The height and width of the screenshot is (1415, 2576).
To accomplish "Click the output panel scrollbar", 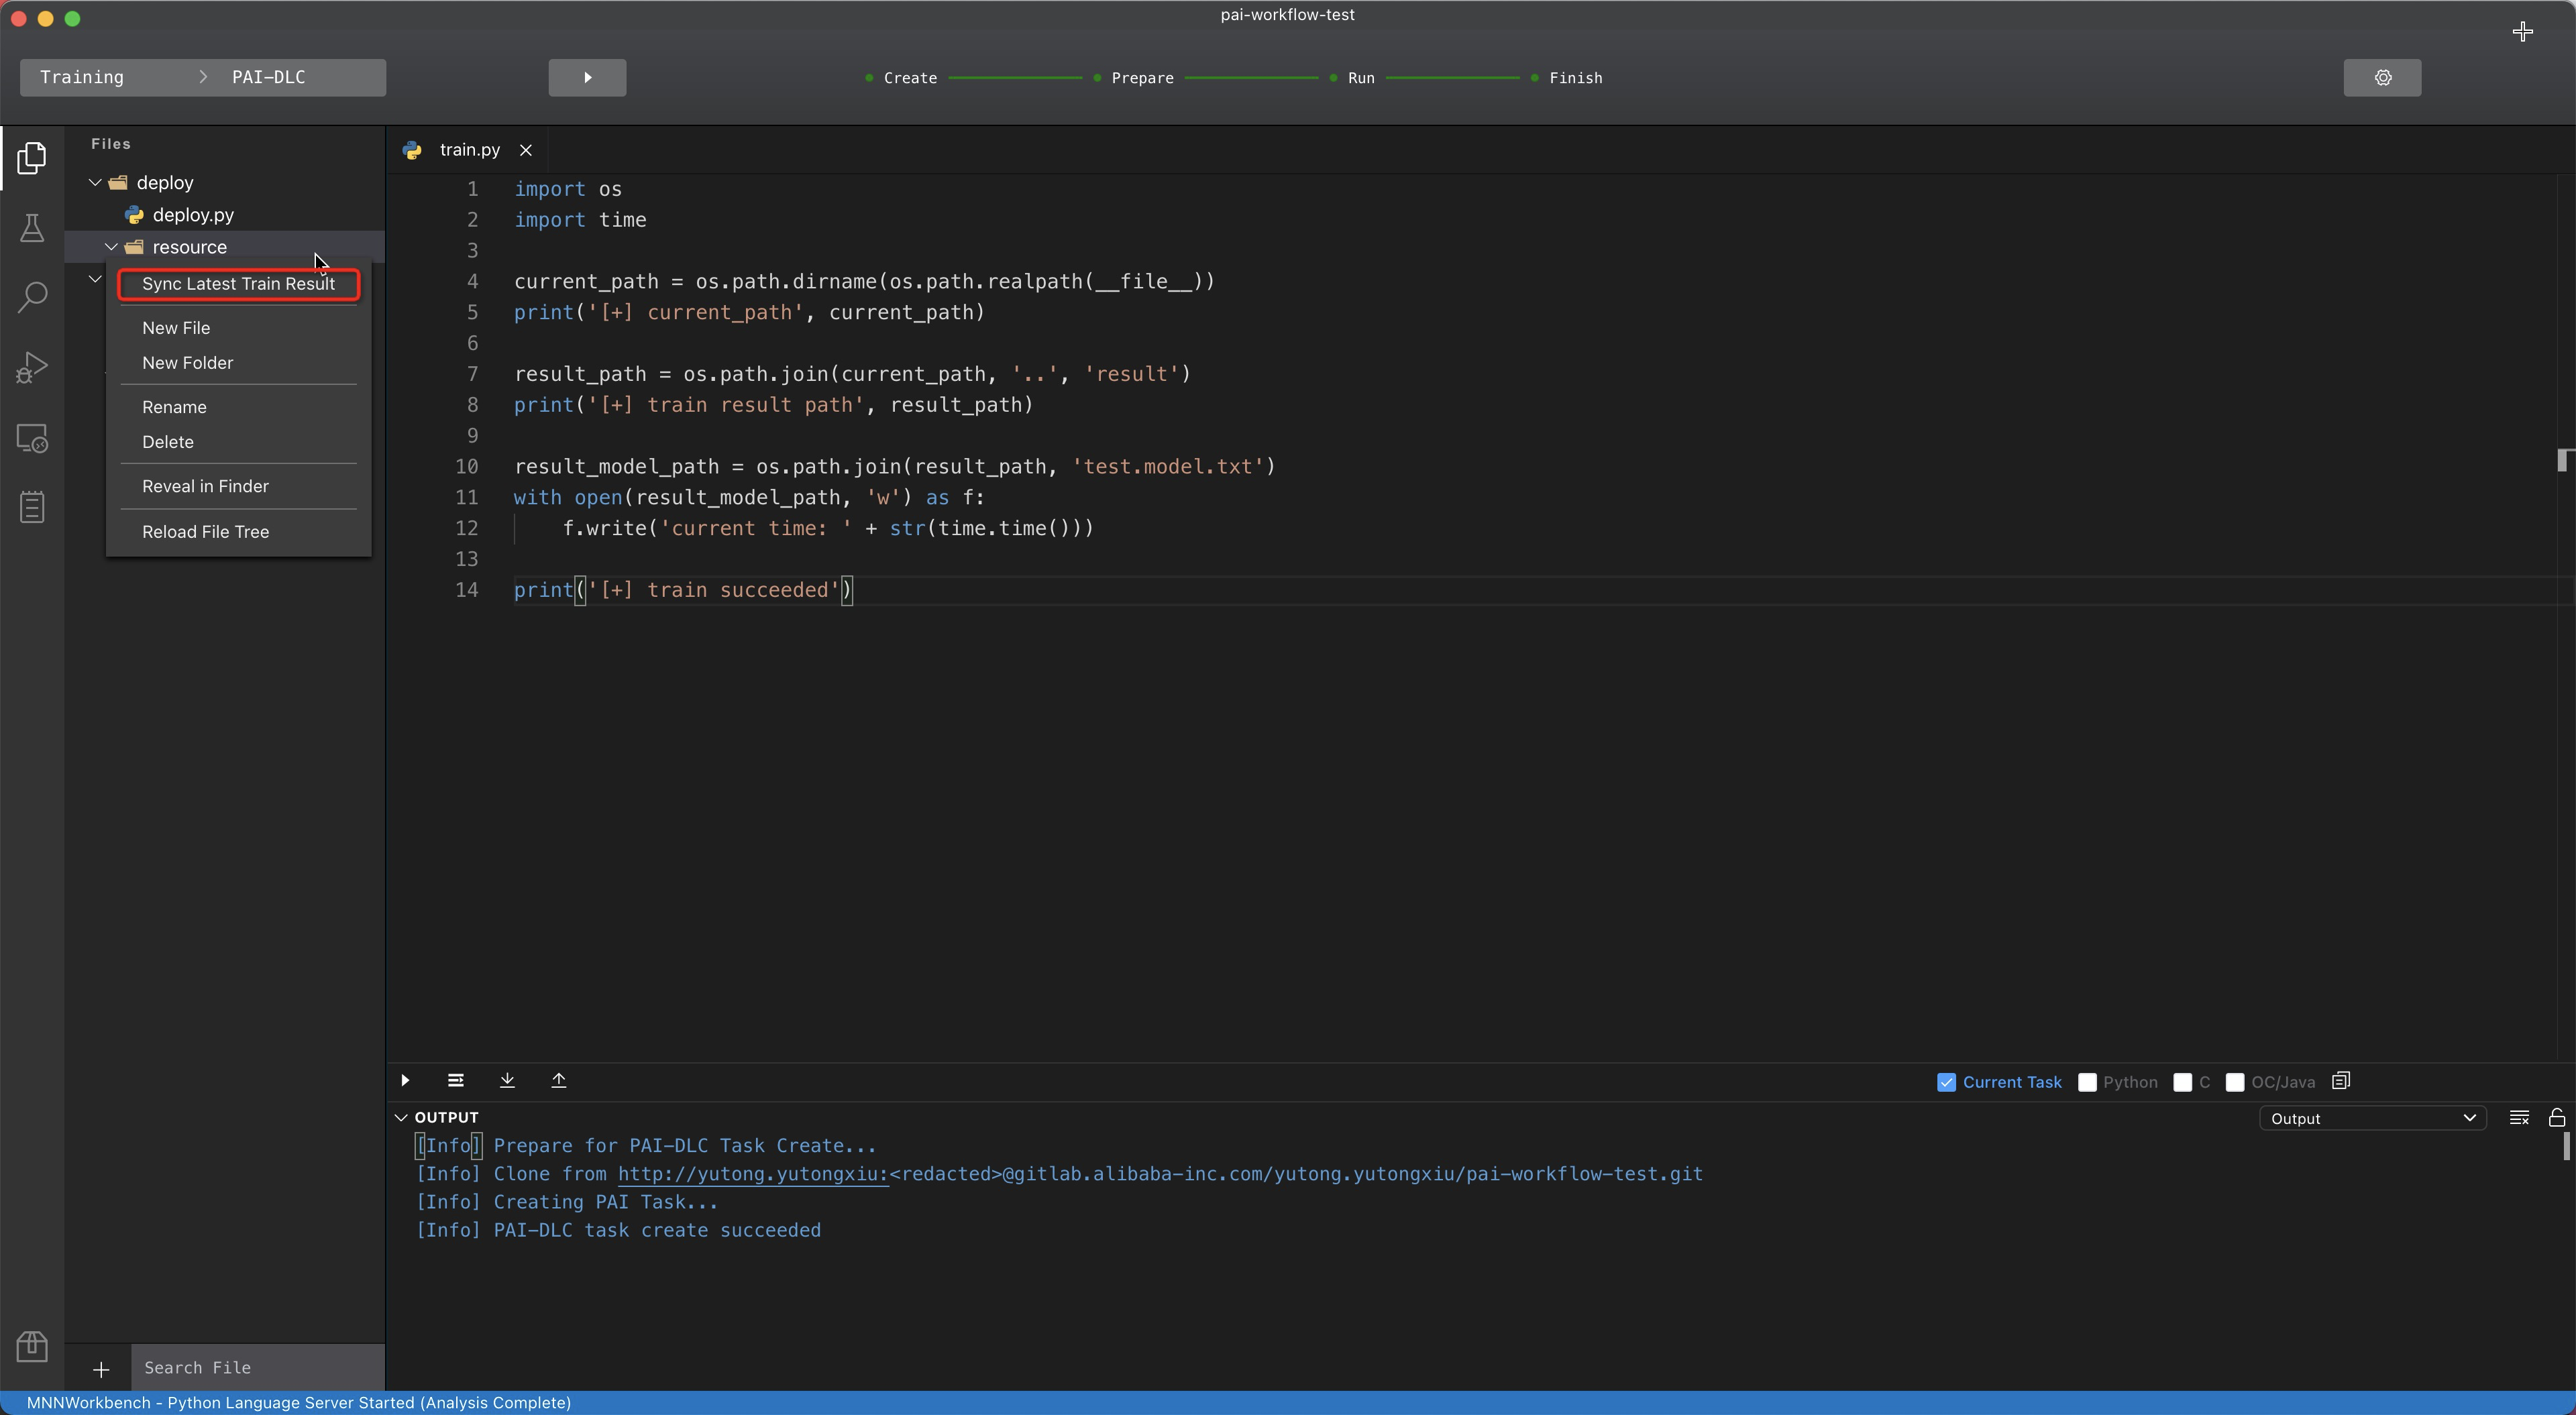I will point(2566,1146).
